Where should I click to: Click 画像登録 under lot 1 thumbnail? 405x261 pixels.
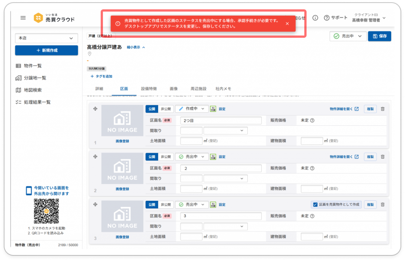coord(122,141)
